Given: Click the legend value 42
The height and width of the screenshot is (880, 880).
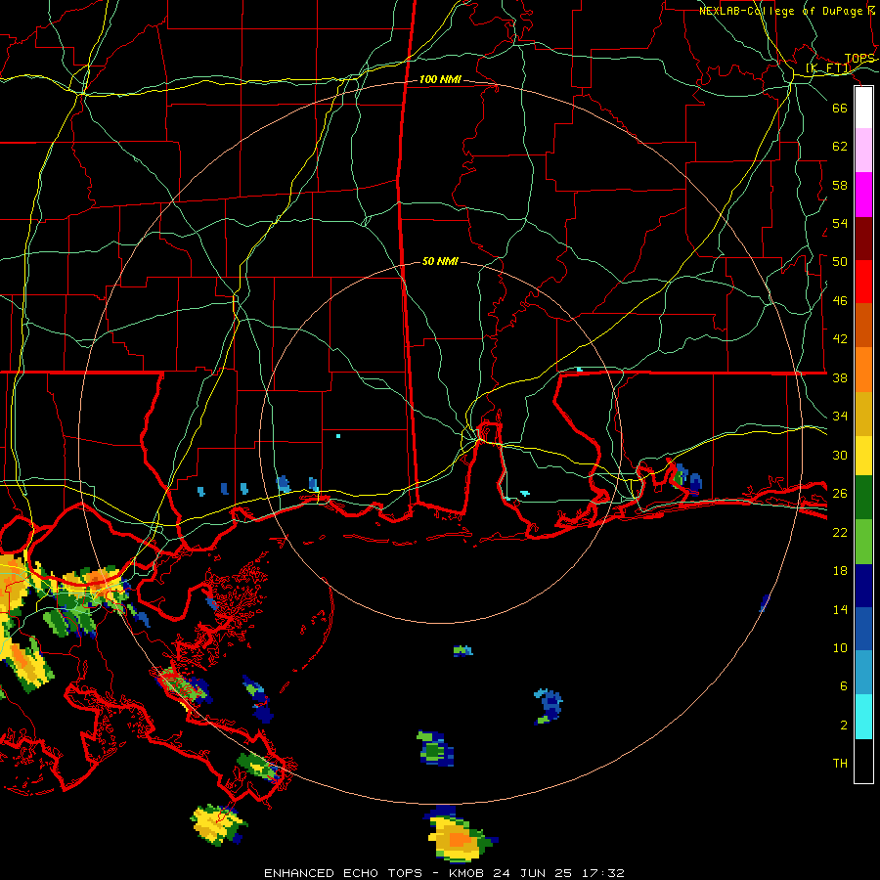Looking at the screenshot, I should point(840,339).
